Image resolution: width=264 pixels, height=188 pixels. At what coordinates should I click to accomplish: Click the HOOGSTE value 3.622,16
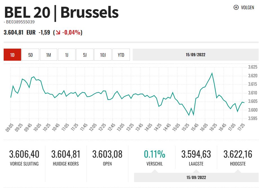[238, 154]
